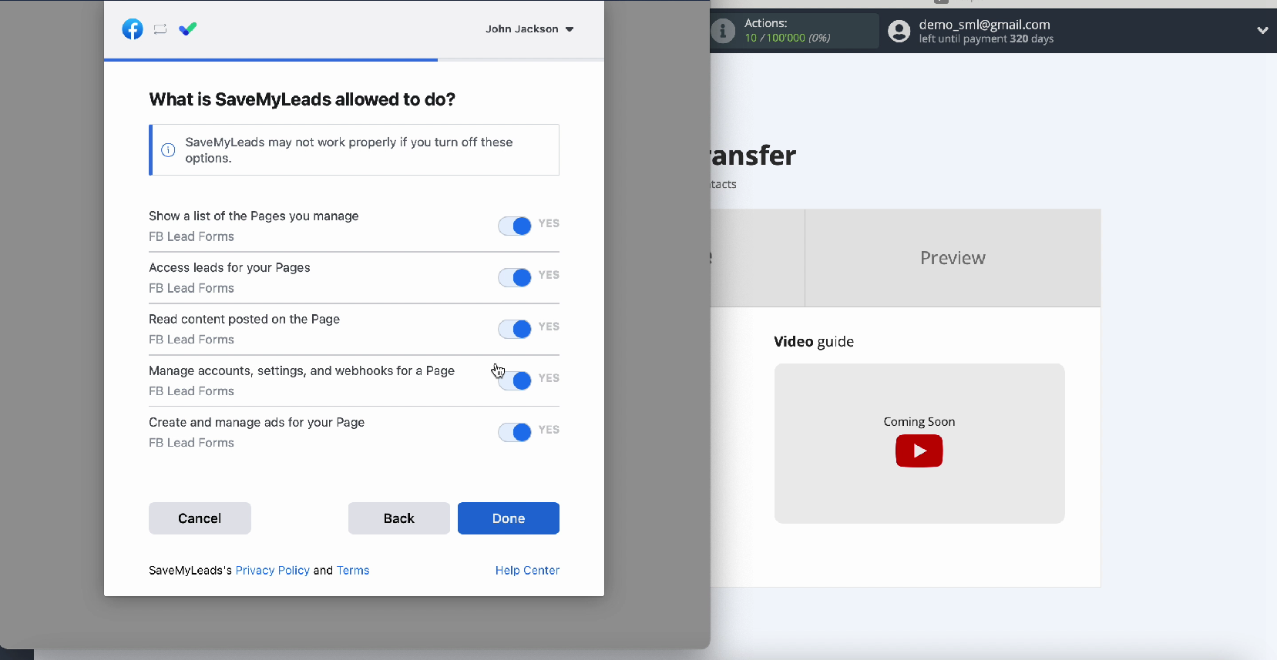Screen dimensions: 1277x660
Task: Open the John Jackson account dropdown
Action: (x=529, y=29)
